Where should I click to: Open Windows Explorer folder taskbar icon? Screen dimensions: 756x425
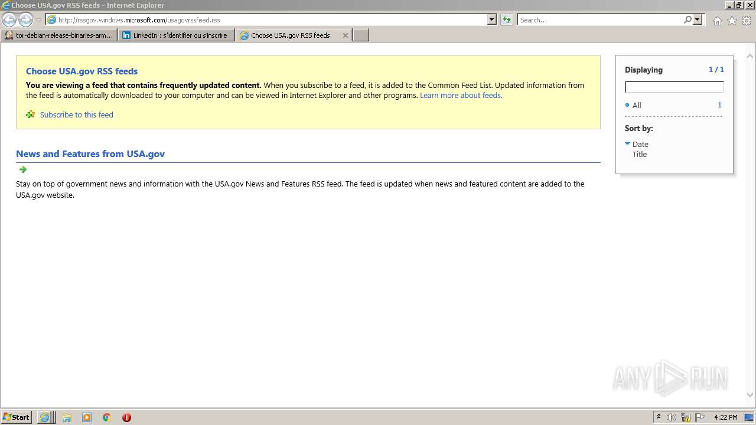67,417
